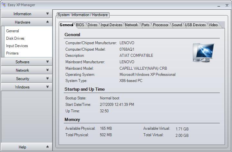The image size is (232, 152).
Task: Open General under Hardware sidebar
Action: pos(13,31)
